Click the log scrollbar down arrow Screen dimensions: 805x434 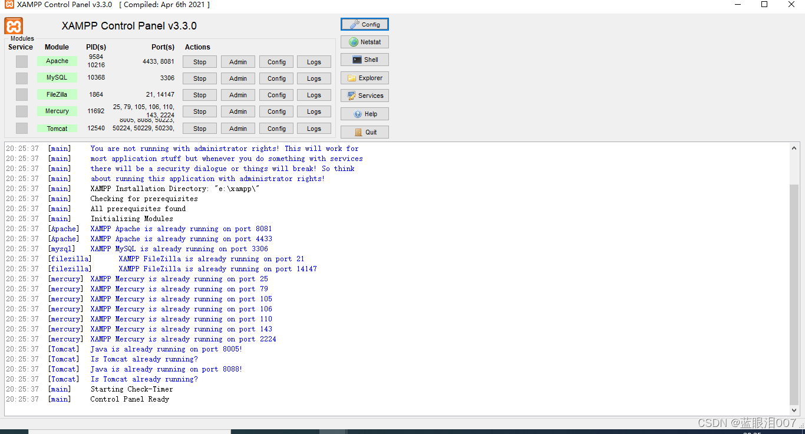click(794, 410)
